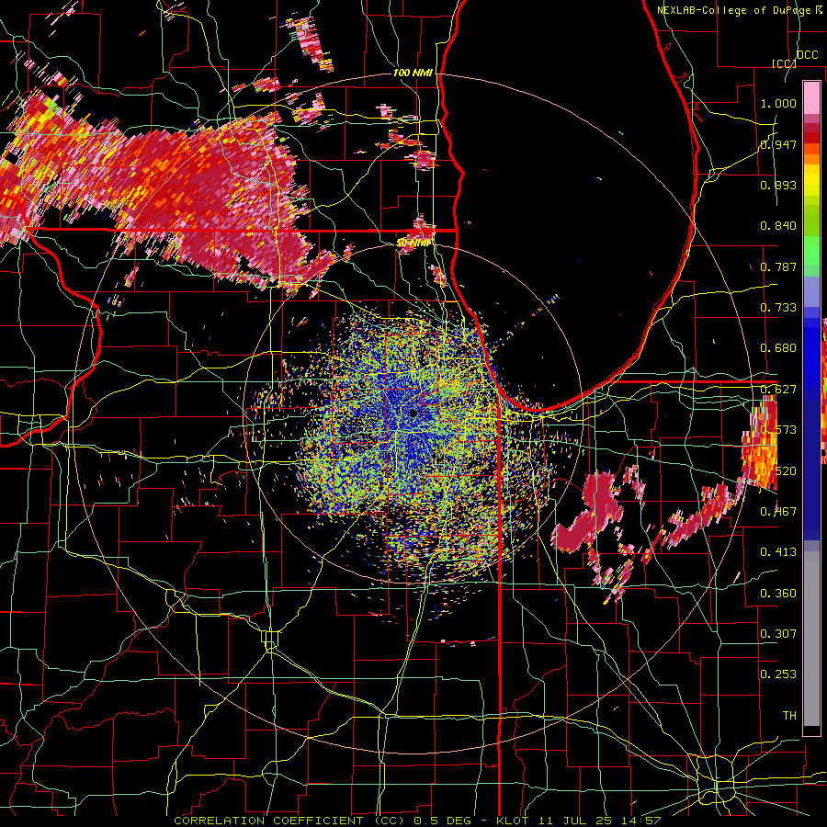This screenshot has height=827, width=827.
Task: Click the 50 NMI range ring label
Action: 413,243
